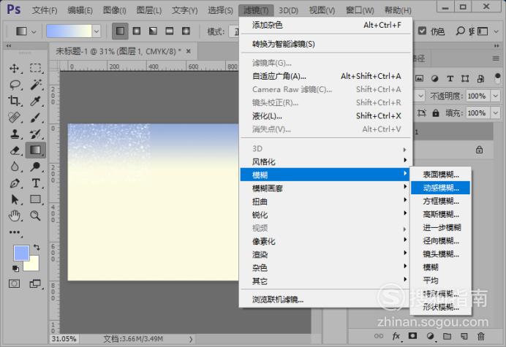This screenshot has height=347, width=506.
Task: Delete layer with trash icon
Action: pyautogui.click(x=481, y=336)
